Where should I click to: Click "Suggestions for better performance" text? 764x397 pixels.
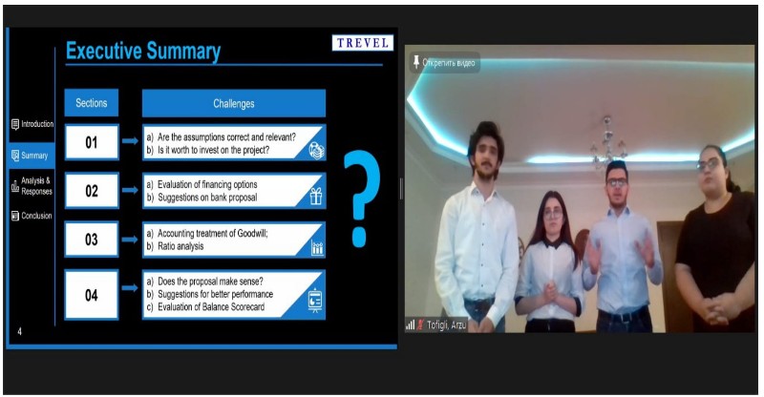(x=216, y=294)
